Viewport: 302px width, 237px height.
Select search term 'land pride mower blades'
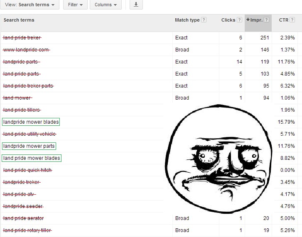[x=32, y=158]
